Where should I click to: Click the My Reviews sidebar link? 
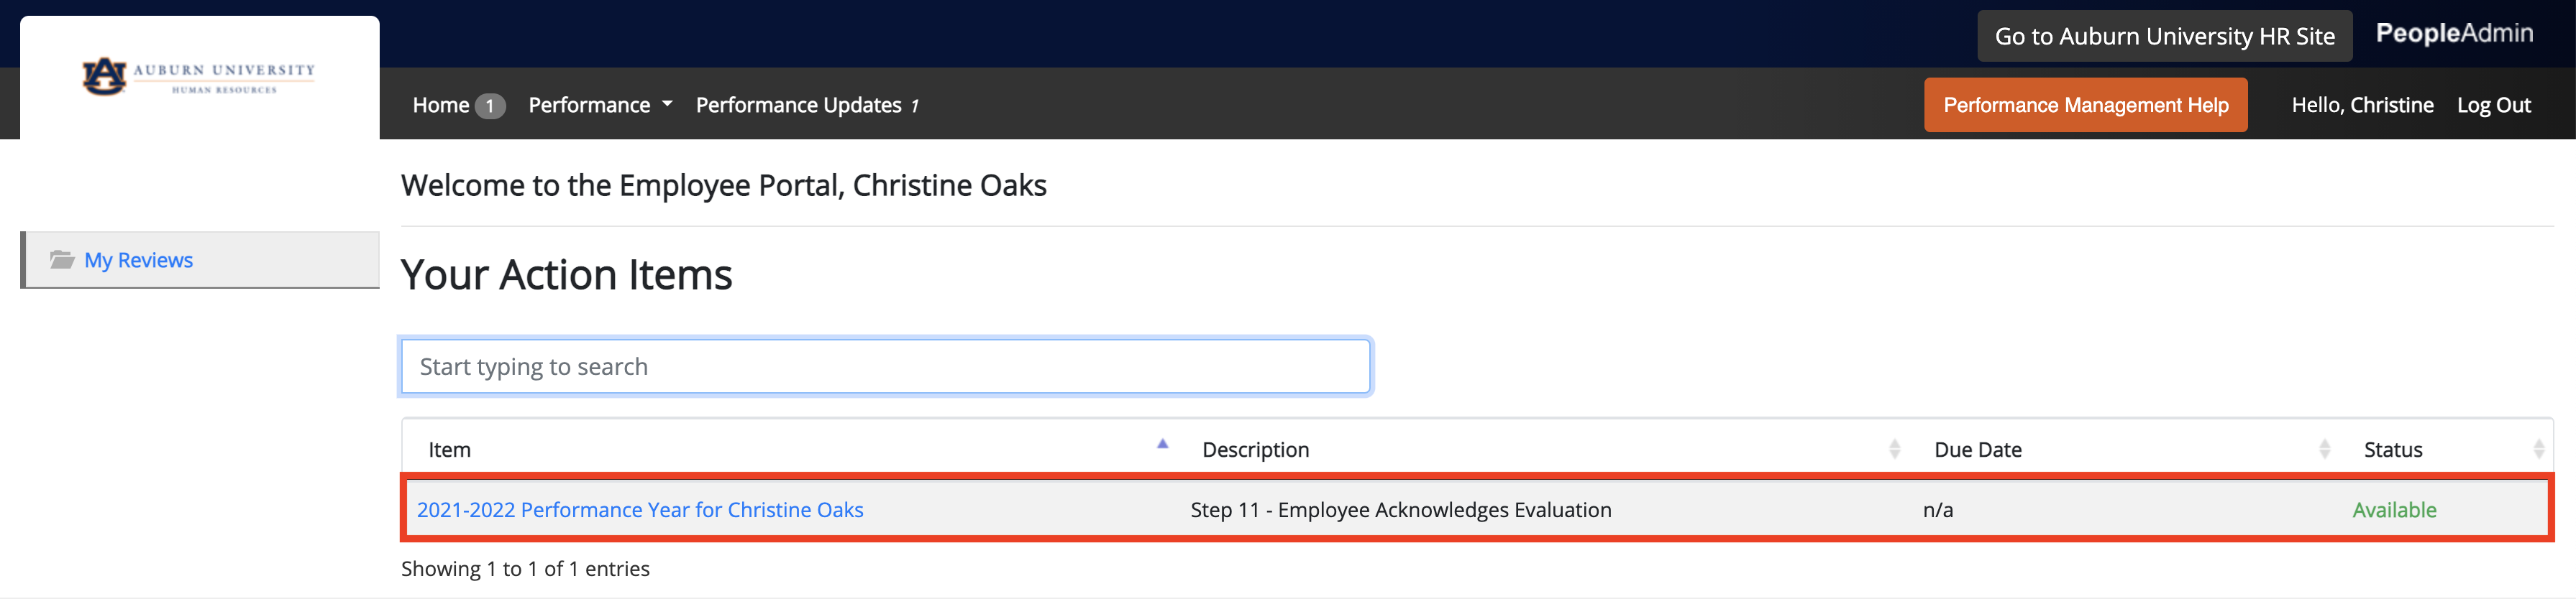coord(138,259)
